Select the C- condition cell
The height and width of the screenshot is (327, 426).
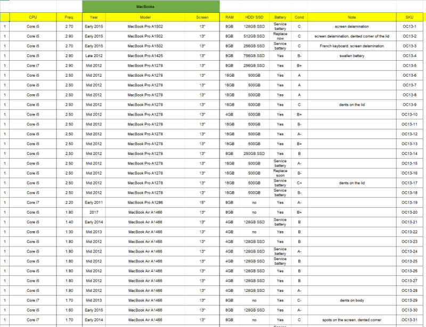[299, 300]
